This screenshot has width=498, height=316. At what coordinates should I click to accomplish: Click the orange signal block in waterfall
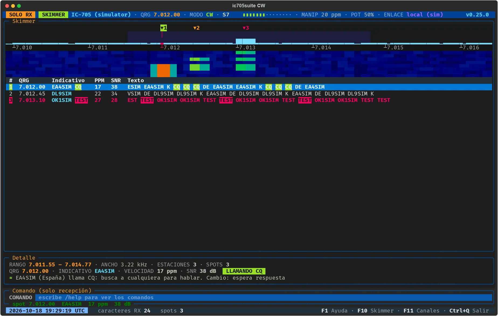[163, 70]
